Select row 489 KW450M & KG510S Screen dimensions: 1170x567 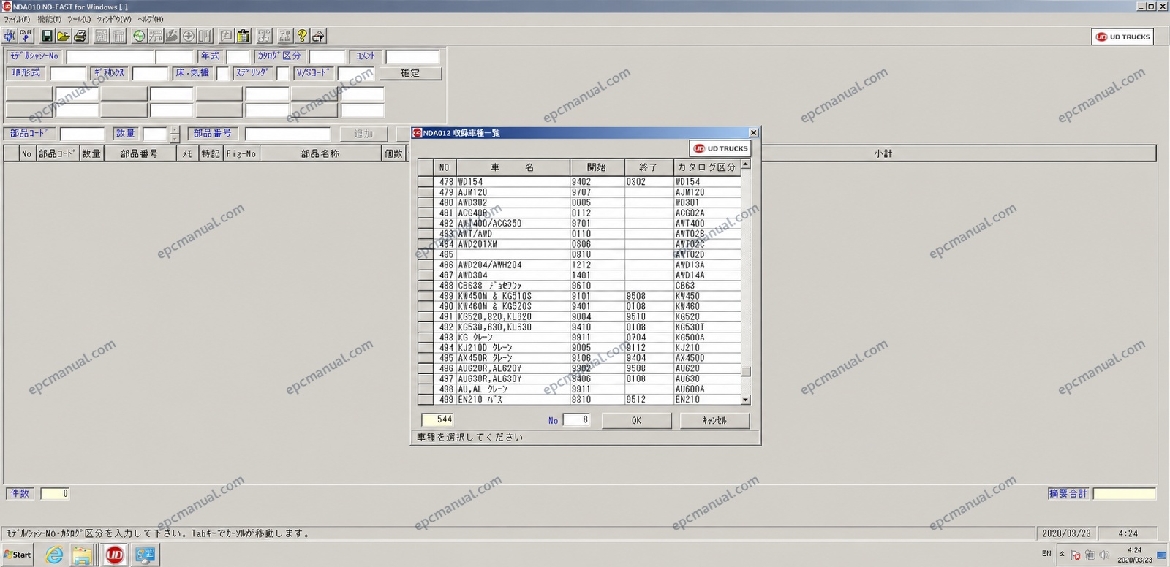(579, 296)
